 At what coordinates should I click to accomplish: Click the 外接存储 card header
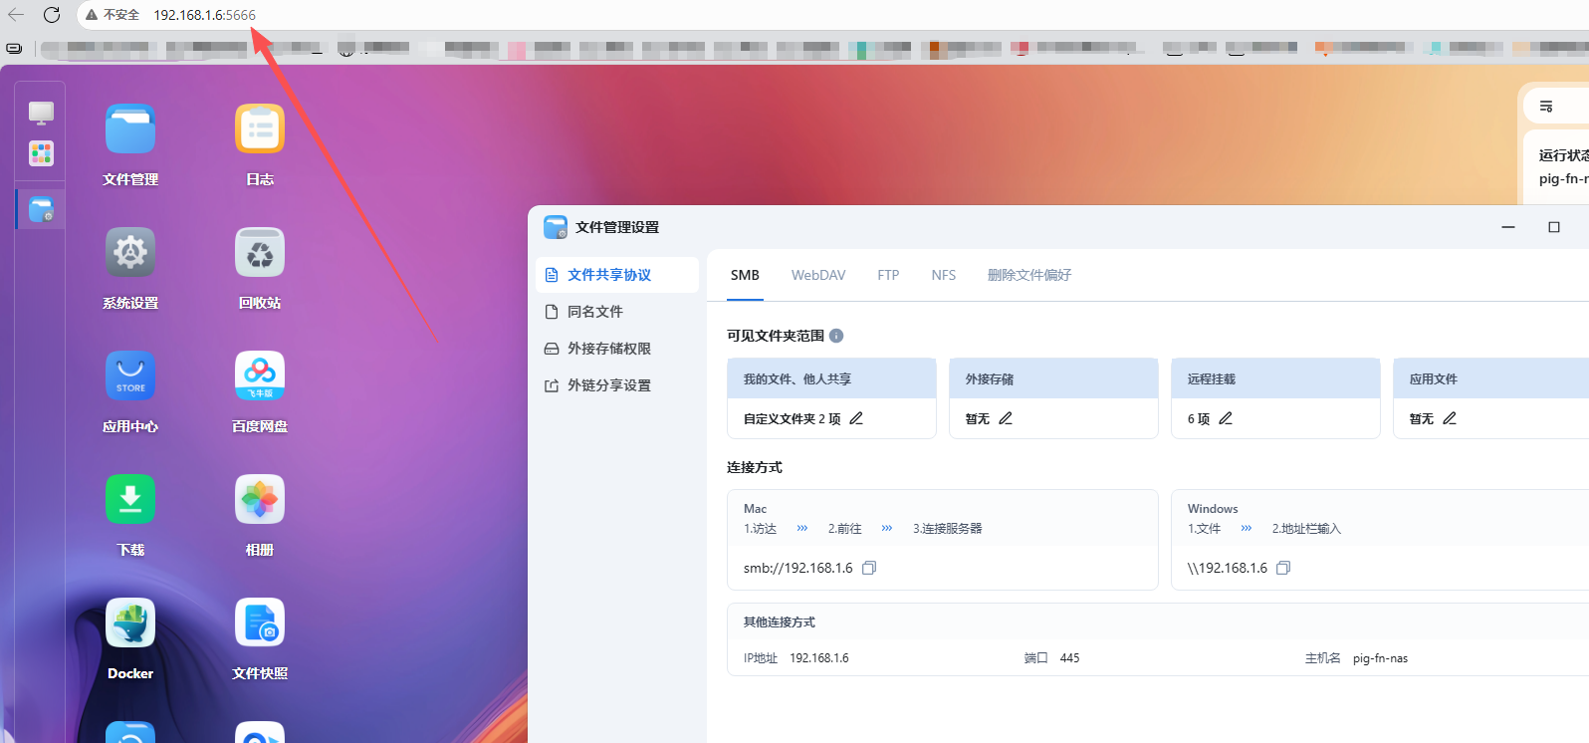pos(1053,378)
